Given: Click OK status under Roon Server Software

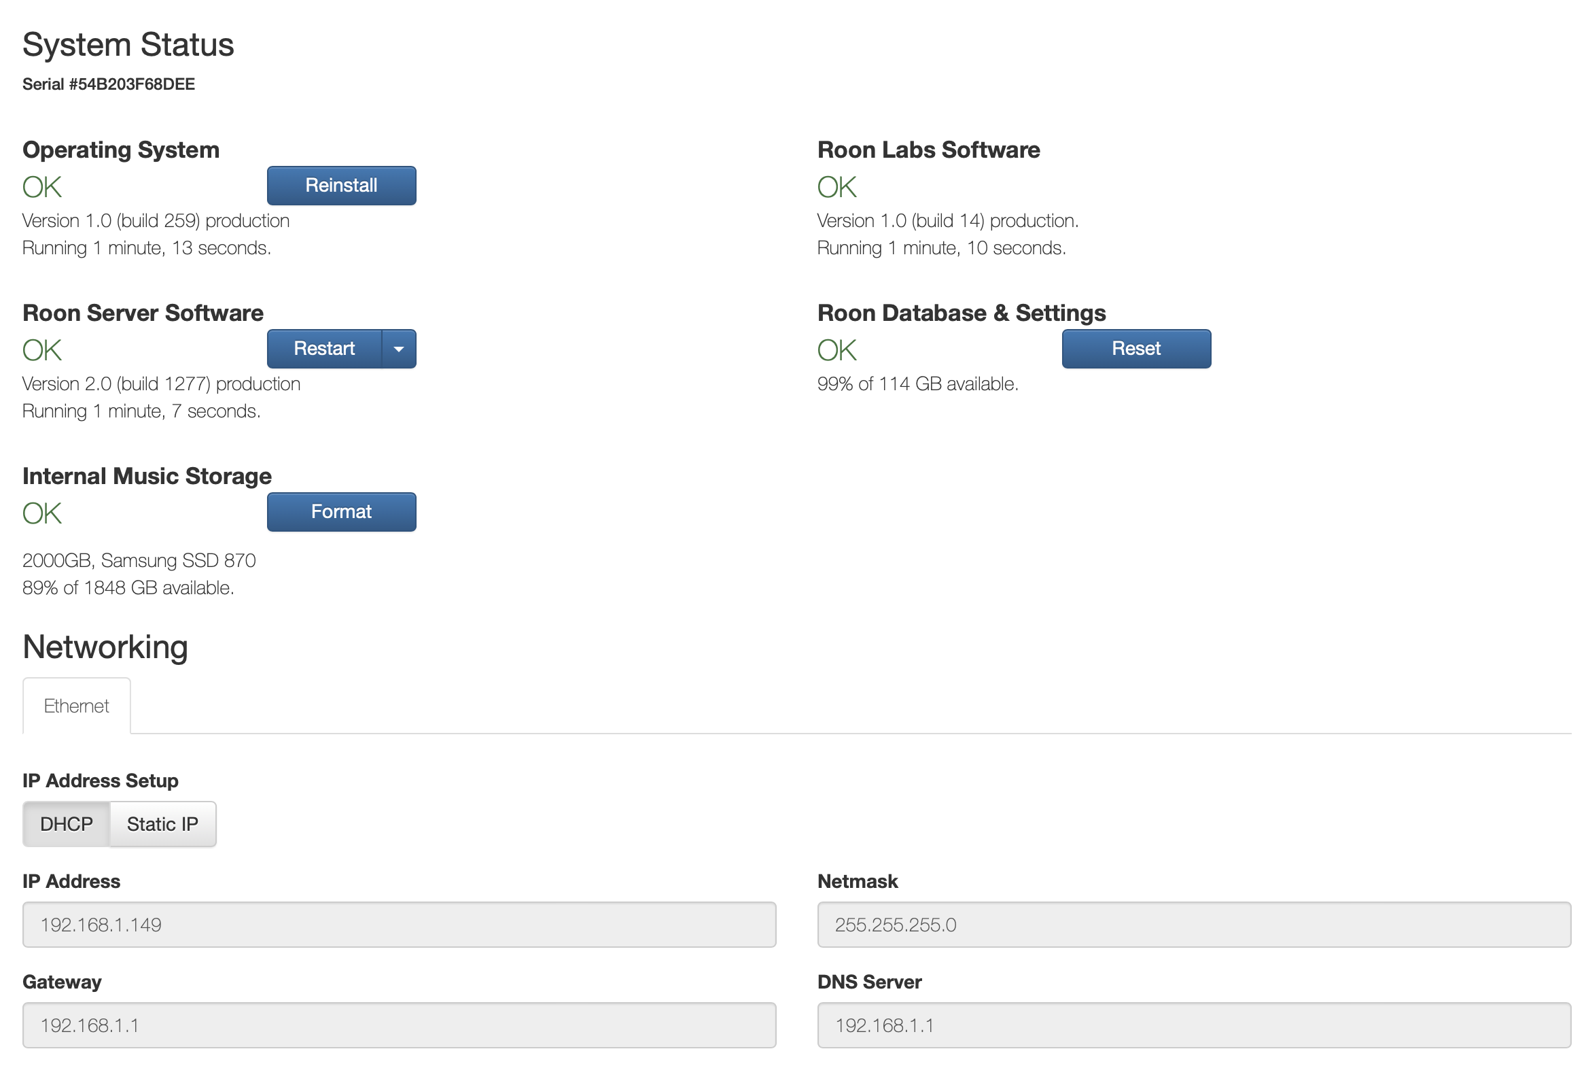Looking at the screenshot, I should pos(42,350).
